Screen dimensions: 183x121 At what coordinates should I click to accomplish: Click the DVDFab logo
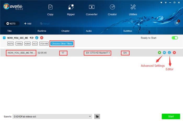point(13,7)
